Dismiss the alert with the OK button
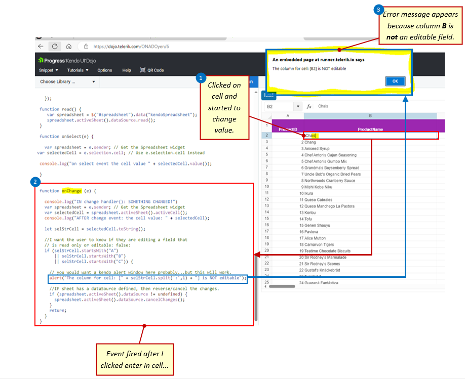465x379 pixels. click(x=395, y=81)
